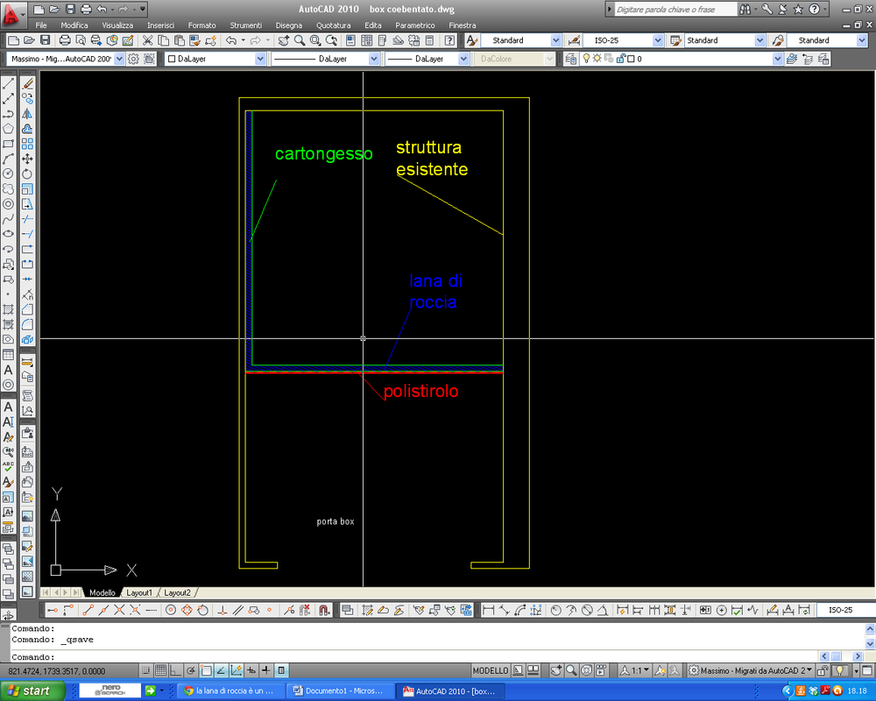The height and width of the screenshot is (701, 876).
Task: Click the Pan realtime hand icon
Action: click(x=284, y=40)
